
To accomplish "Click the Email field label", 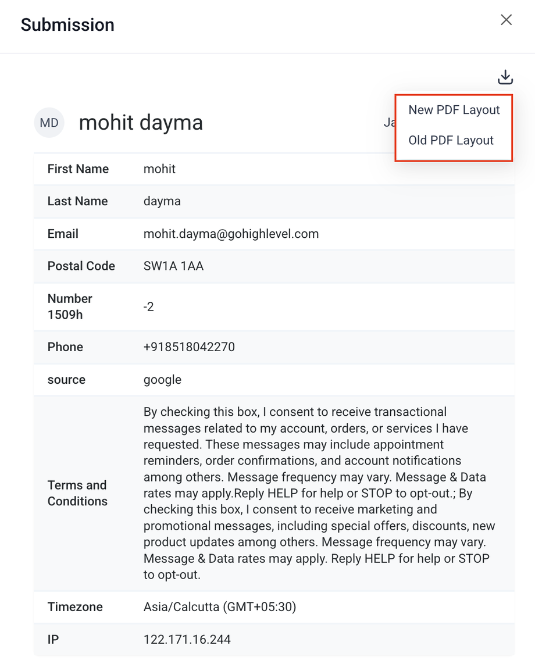I will coord(63,234).
